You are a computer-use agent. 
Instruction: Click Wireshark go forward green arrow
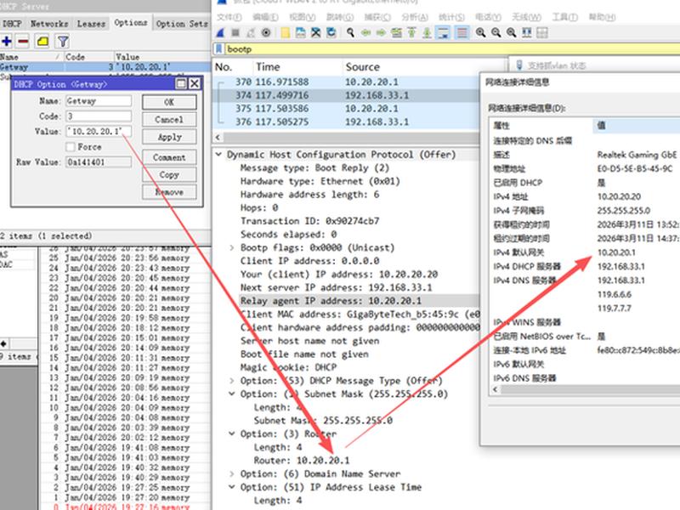tap(381, 32)
